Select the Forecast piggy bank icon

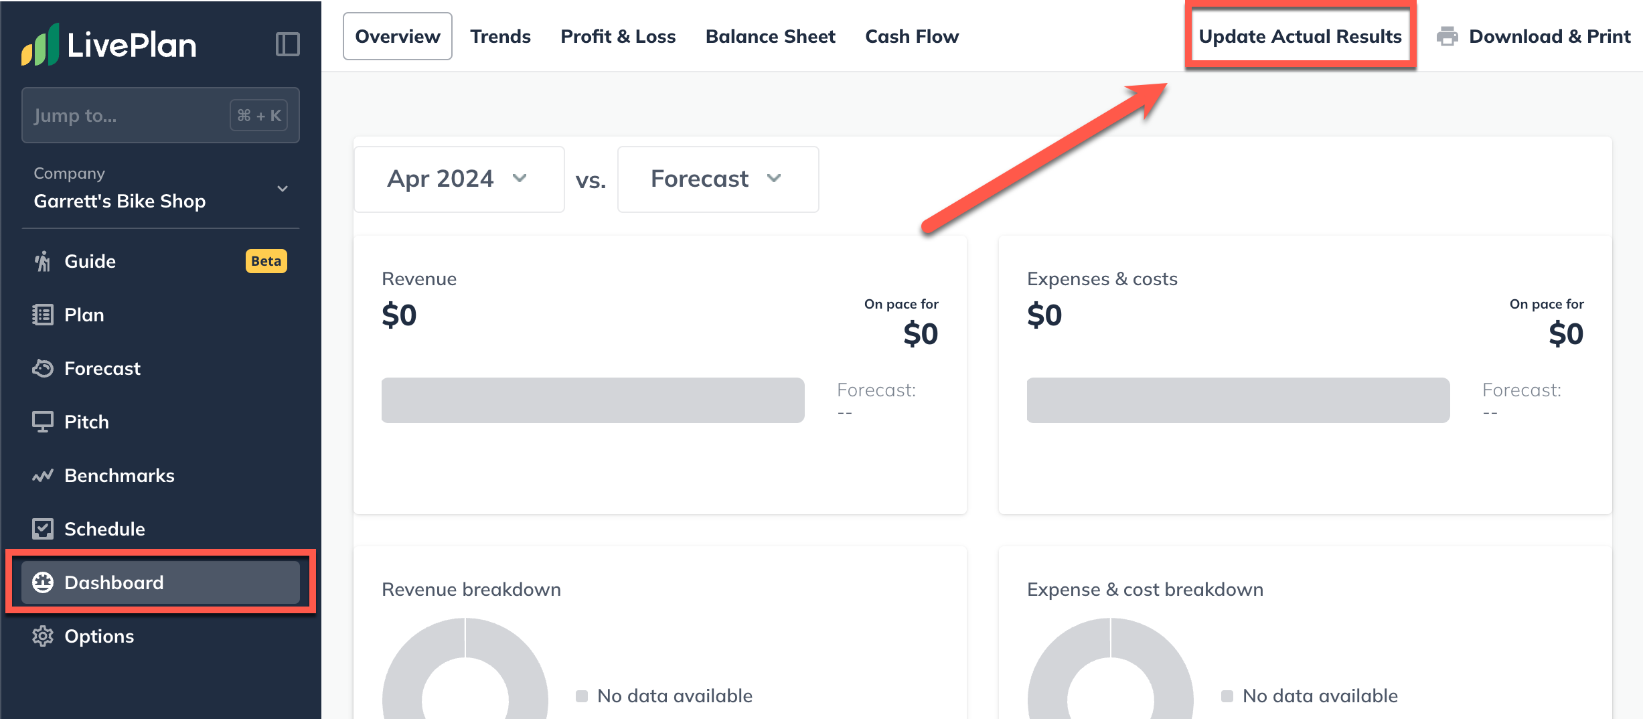[43, 368]
